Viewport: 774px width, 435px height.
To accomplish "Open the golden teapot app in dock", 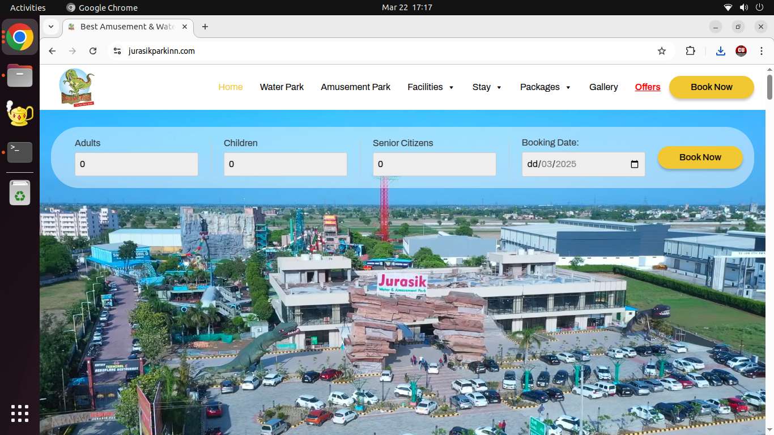I will point(20,113).
